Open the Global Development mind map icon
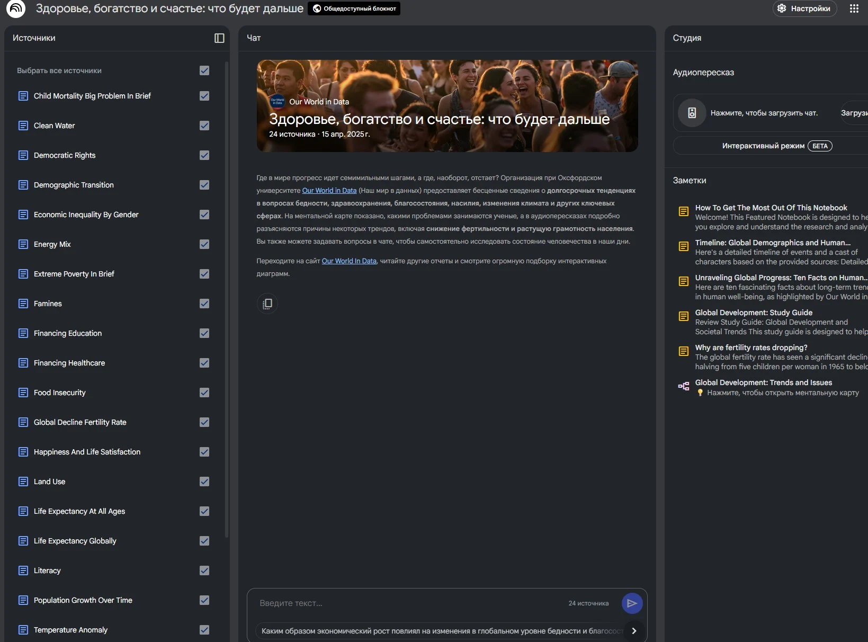The width and height of the screenshot is (868, 642). 684,387
